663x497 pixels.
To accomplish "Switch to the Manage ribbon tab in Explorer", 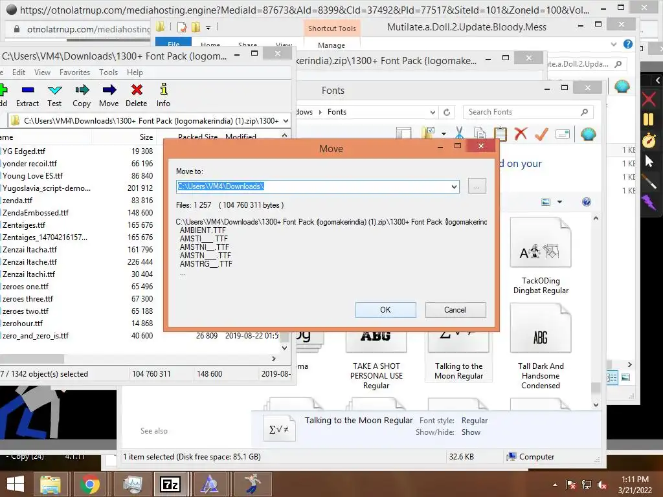I will [x=331, y=45].
